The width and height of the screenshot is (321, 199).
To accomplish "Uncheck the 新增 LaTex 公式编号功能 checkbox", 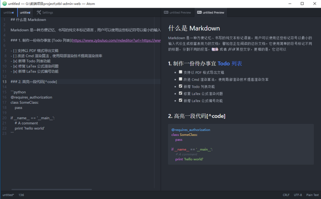I will (x=180, y=100).
